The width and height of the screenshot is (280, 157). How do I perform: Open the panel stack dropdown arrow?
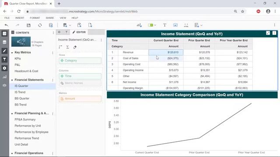(201, 25)
